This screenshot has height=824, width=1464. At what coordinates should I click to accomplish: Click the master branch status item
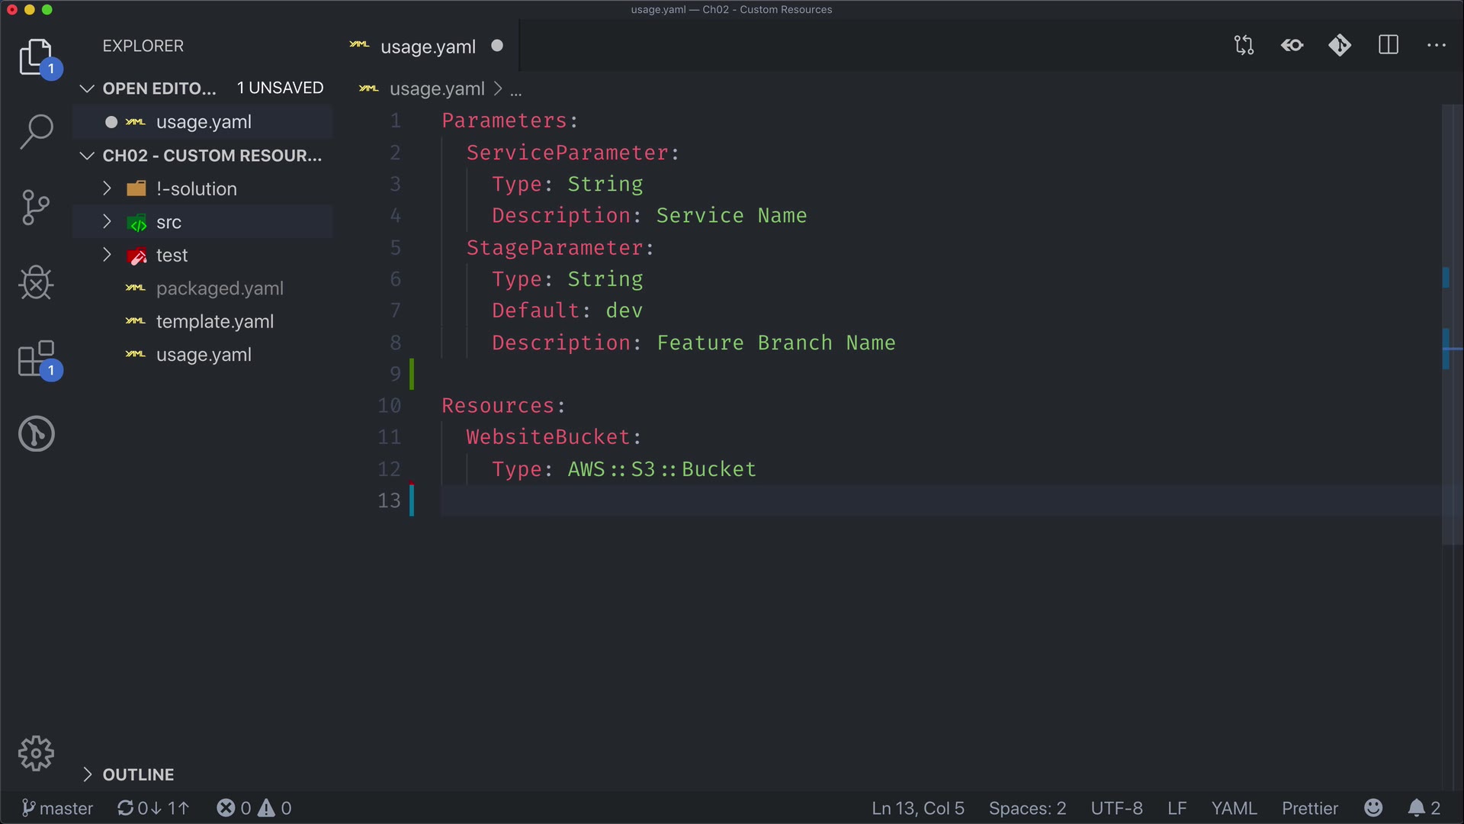pos(58,808)
